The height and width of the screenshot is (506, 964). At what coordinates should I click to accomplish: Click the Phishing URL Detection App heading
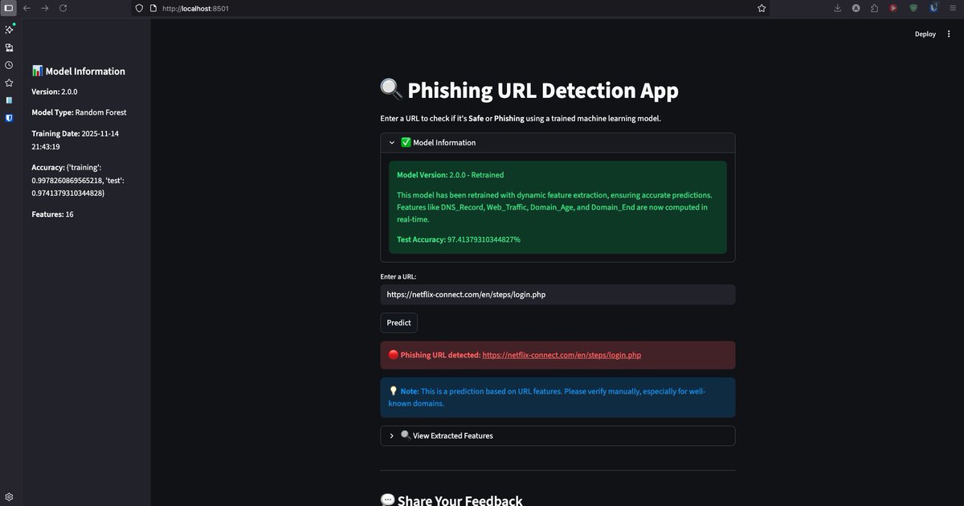coord(529,90)
